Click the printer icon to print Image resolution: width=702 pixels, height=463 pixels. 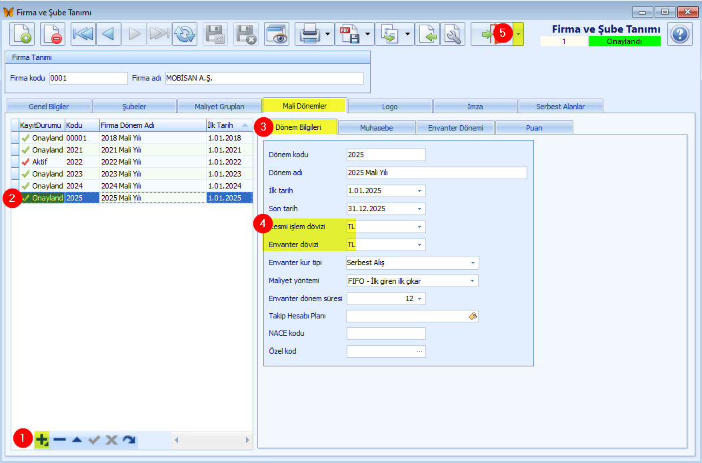point(309,34)
